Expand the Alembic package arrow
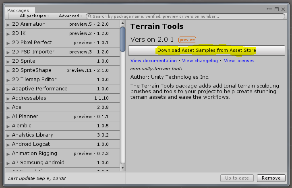 [x=8, y=126]
